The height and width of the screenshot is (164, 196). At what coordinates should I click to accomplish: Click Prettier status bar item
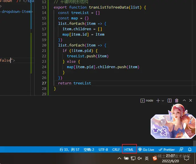[167, 149]
